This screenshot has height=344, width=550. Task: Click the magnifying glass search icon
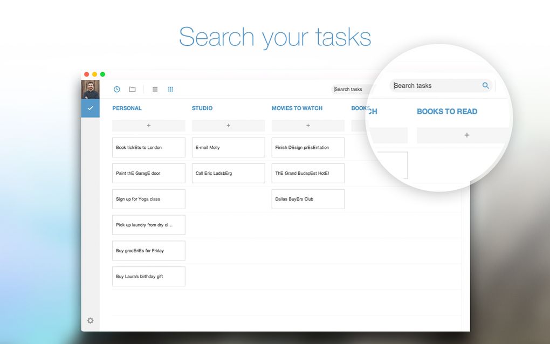pyautogui.click(x=485, y=85)
